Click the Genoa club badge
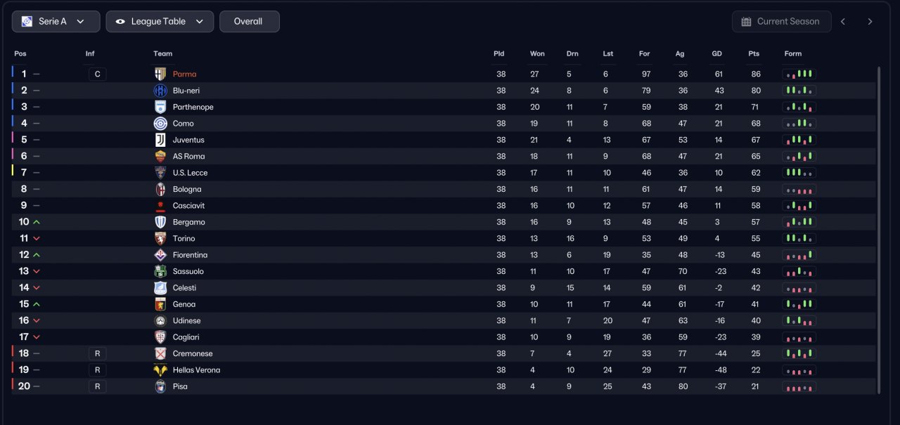 [160, 304]
